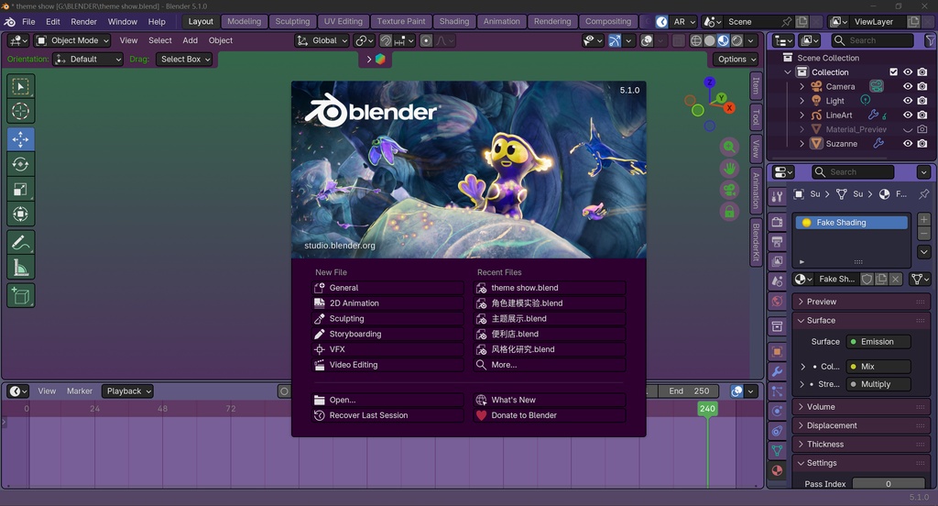The width and height of the screenshot is (938, 506).
Task: Toggle show gizmos button in header
Action: click(x=615, y=40)
